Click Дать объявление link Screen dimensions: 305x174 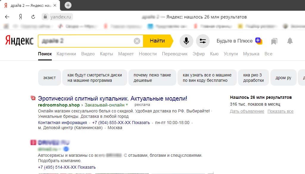tap(247, 111)
